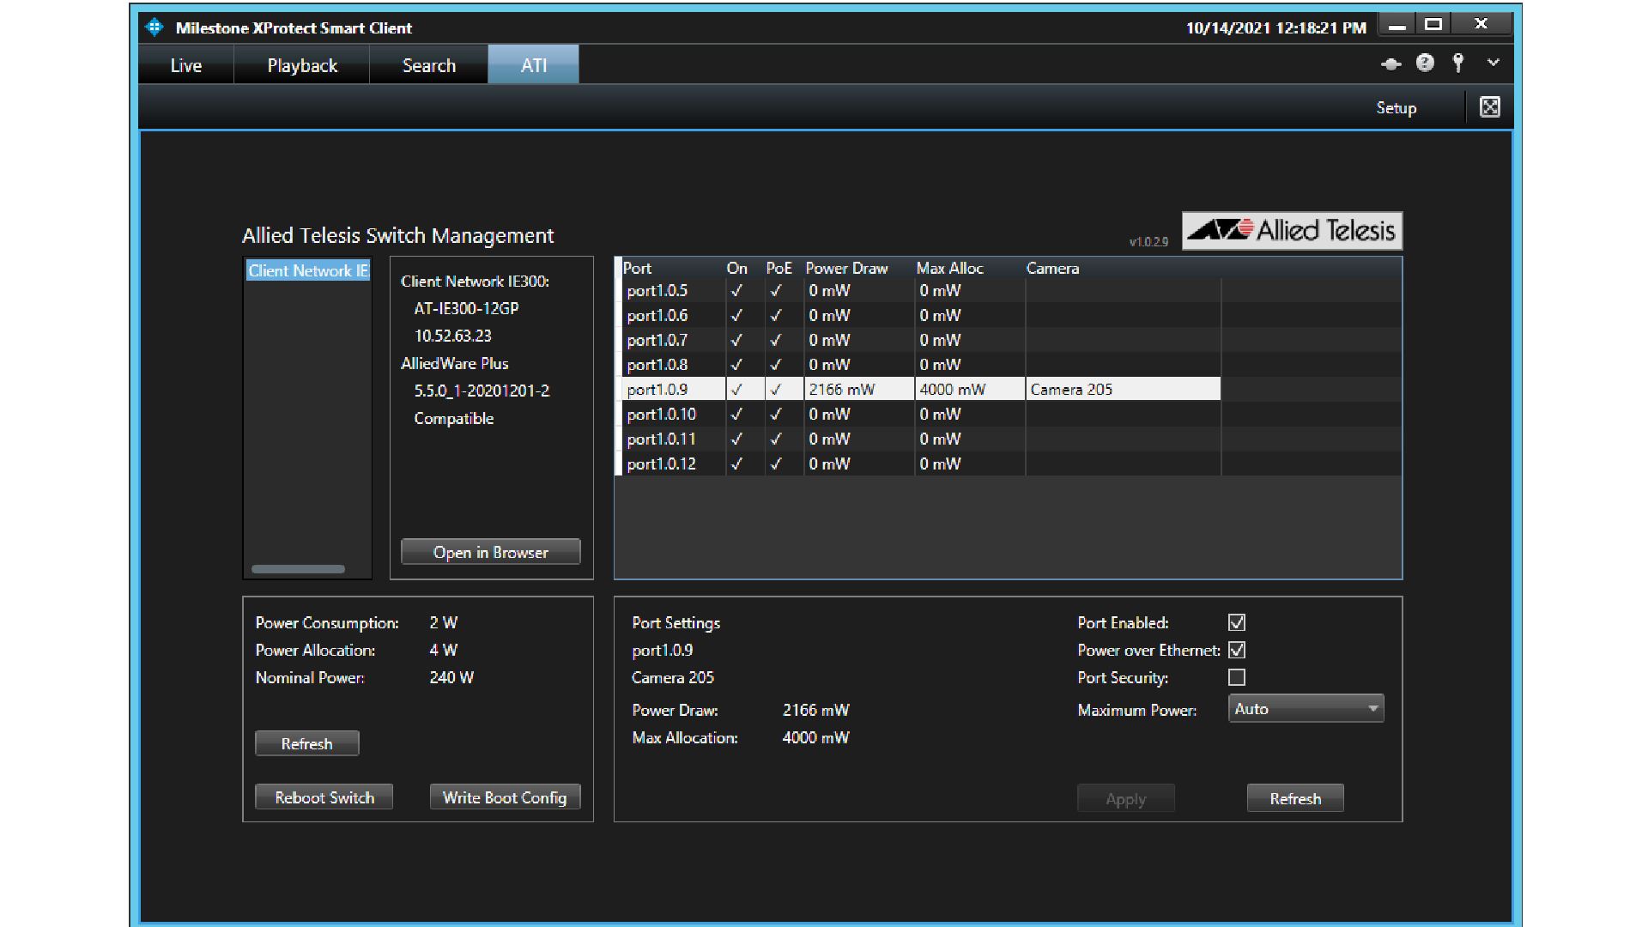This screenshot has height=927, width=1648.
Task: Switch to the Playback tab
Action: tap(302, 65)
